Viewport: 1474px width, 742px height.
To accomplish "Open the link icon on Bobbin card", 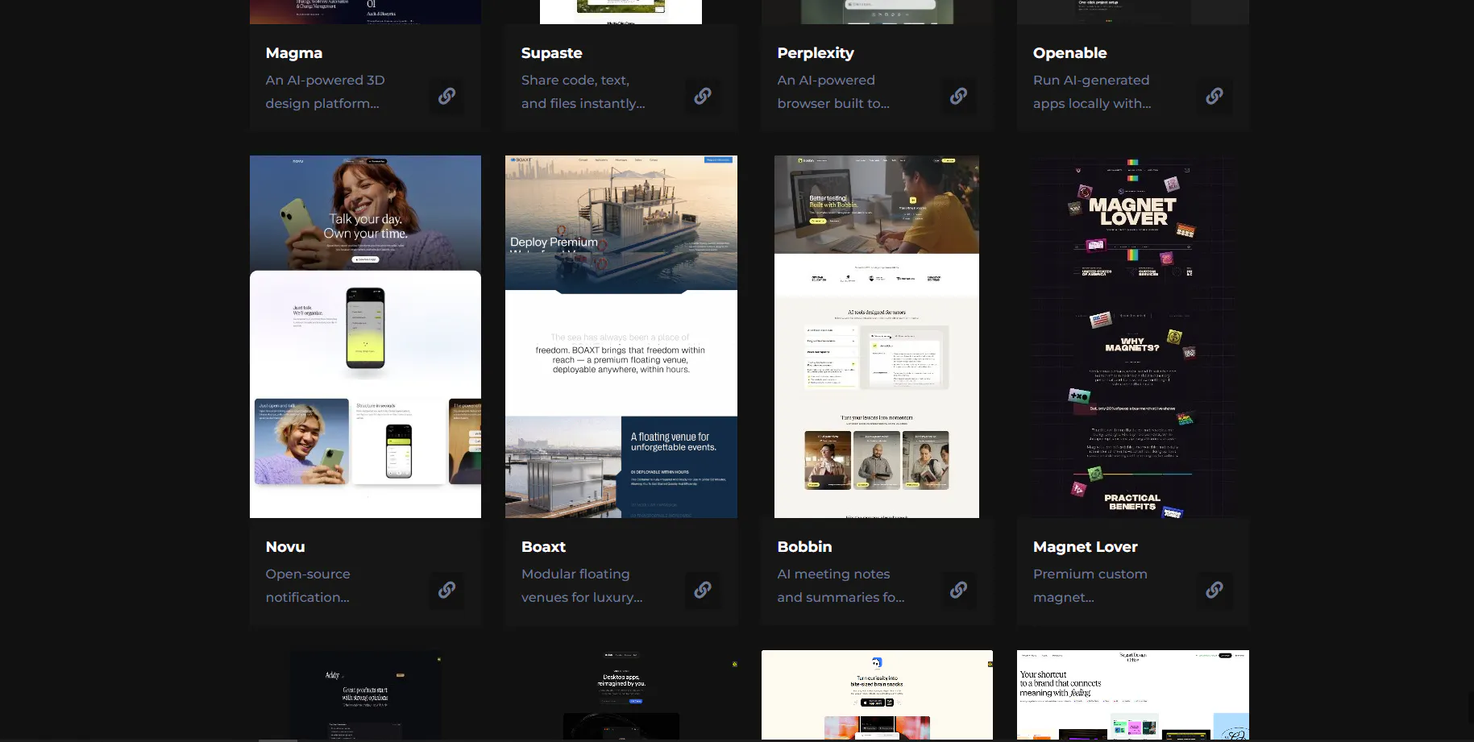I will (958, 590).
